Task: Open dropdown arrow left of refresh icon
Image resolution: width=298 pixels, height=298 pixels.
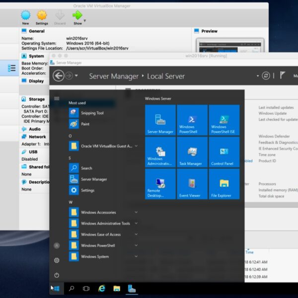Action: coord(258,76)
